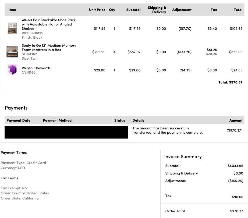Click the Payments section heading
The height and width of the screenshot is (218, 248).
click(x=16, y=108)
